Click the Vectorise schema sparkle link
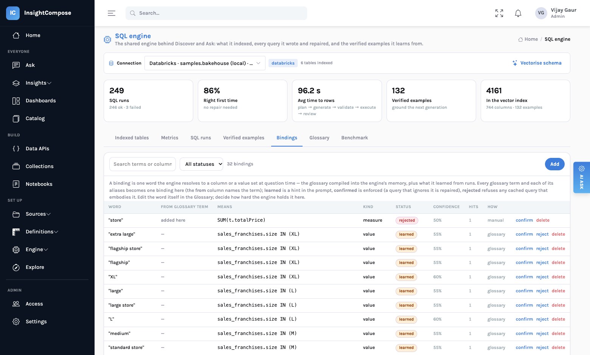Viewport: 590px width, 355px height. [537, 63]
